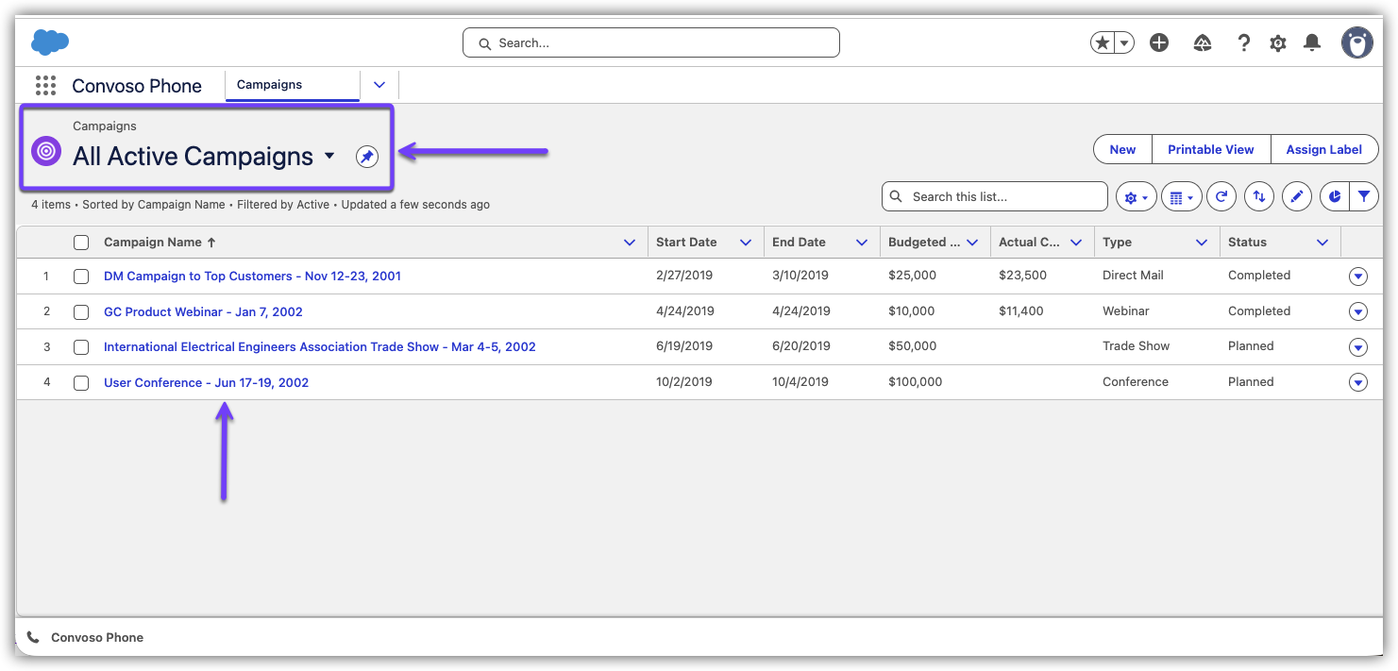Open the global create plus icon
The height and width of the screenshot is (671, 1398).
pos(1159,42)
